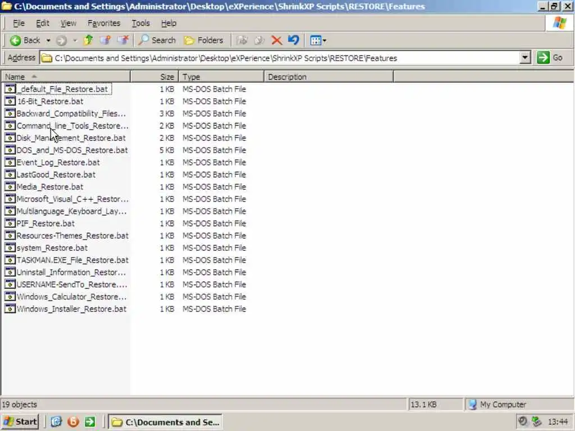Click the taskbar C:\Documents and Se... window button
Screen dimensions: 575x431
tap(166, 422)
